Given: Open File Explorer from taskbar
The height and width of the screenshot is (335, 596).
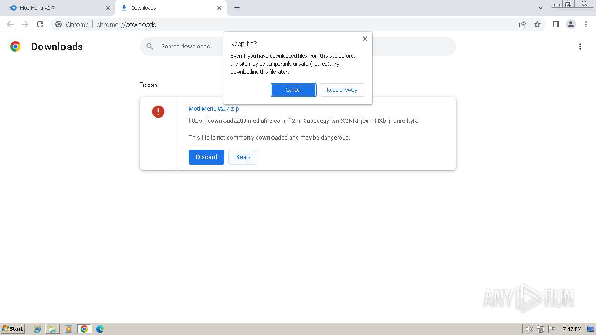Looking at the screenshot, I should 53,329.
